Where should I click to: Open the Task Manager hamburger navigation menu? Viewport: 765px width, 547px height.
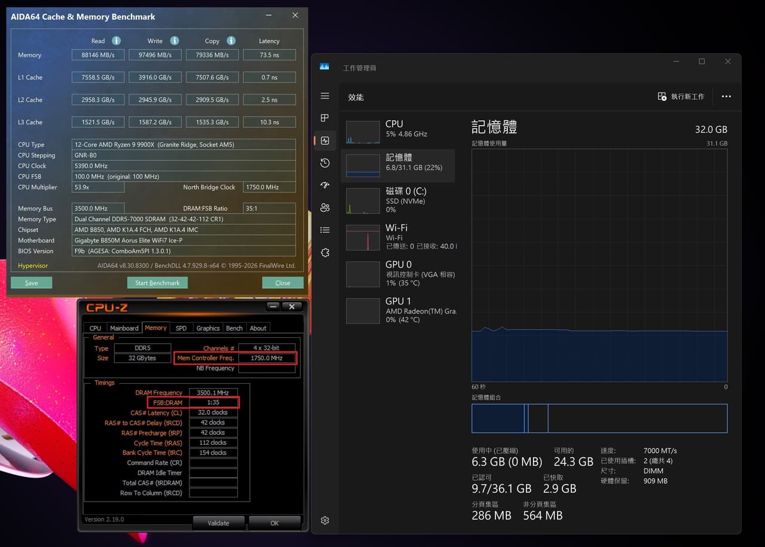[x=325, y=96]
